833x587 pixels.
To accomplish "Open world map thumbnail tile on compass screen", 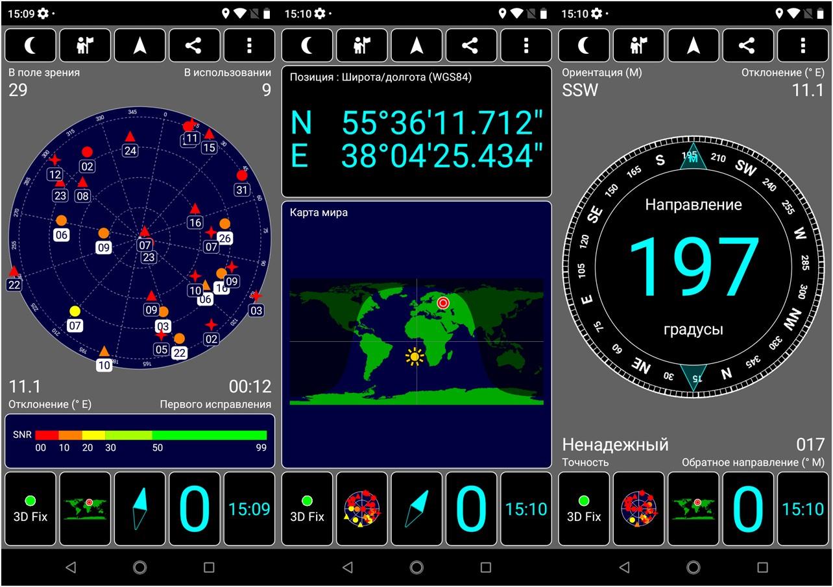I will (694, 509).
